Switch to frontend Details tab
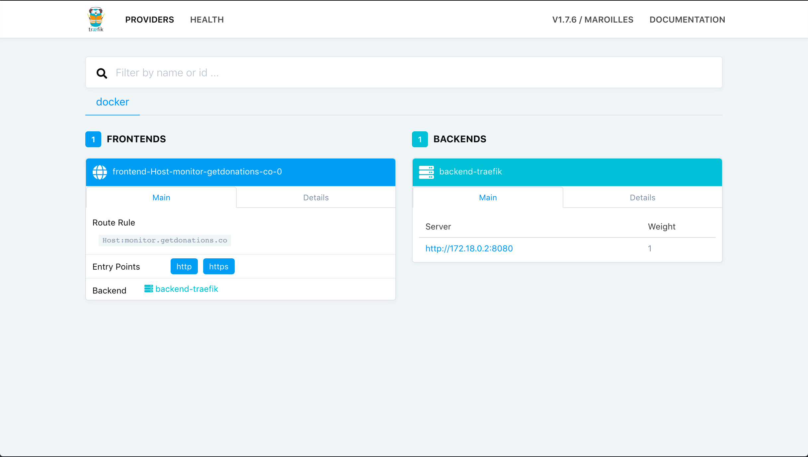Image resolution: width=808 pixels, height=457 pixels. (x=316, y=198)
